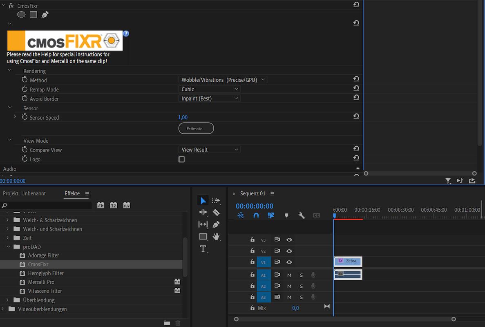Reset the Sensor Speed parameter
This screenshot has width=485, height=327.
point(356,116)
